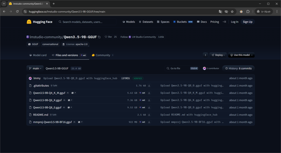Screen dimensions: 281x153
Task: Expand the navigation more-options menu beside Pricing
Action: [x=224, y=22]
